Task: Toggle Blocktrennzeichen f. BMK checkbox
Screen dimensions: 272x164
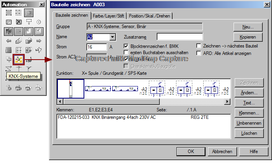Action: tap(126, 46)
